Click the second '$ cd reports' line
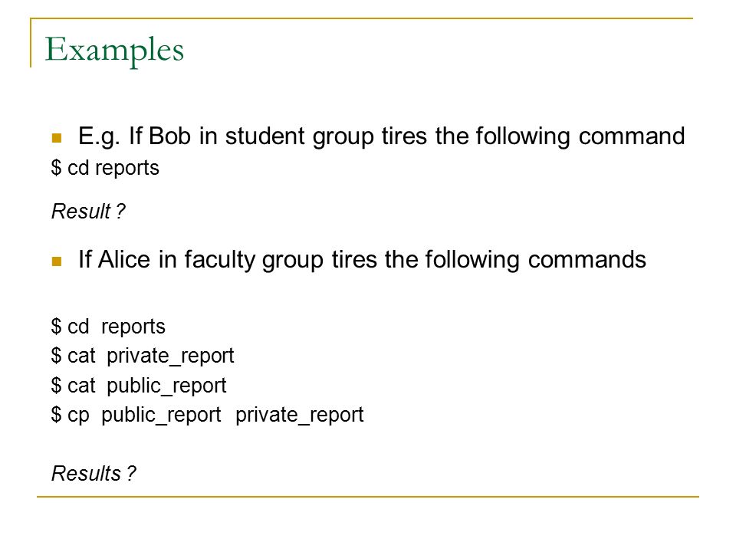The width and height of the screenshot is (736, 552). pos(108,327)
